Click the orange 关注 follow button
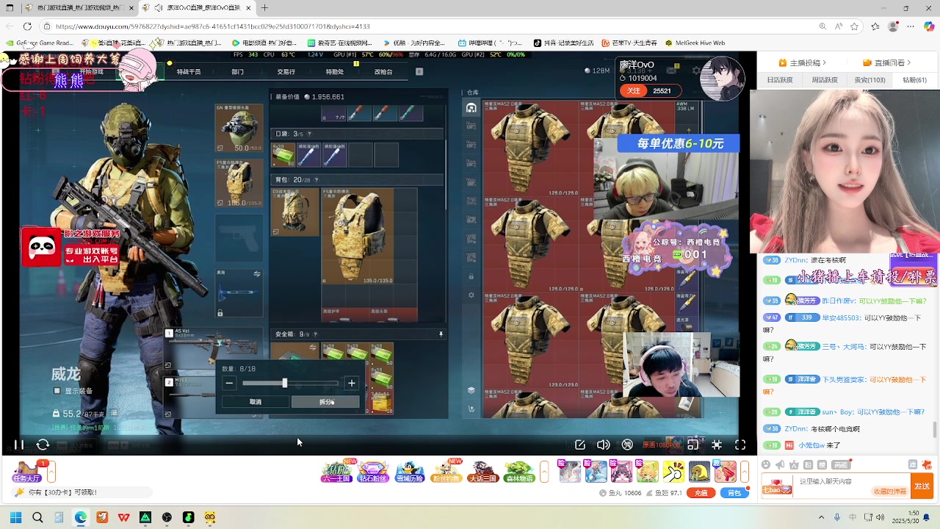 pos(634,90)
